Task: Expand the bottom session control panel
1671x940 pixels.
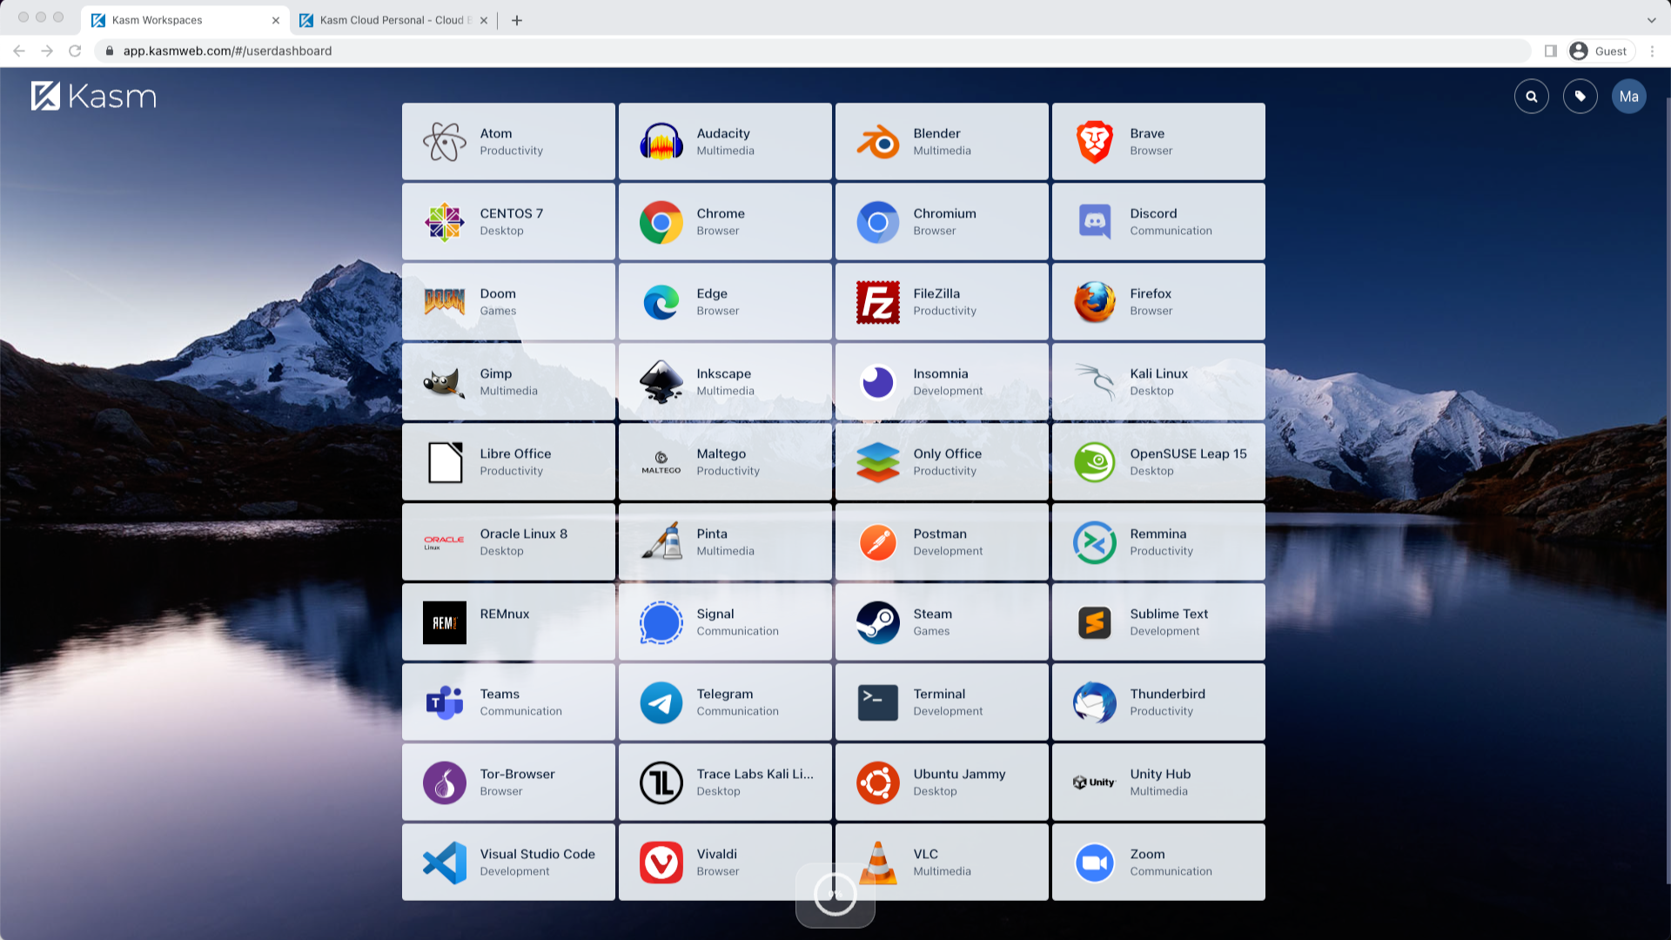Action: pos(835,895)
